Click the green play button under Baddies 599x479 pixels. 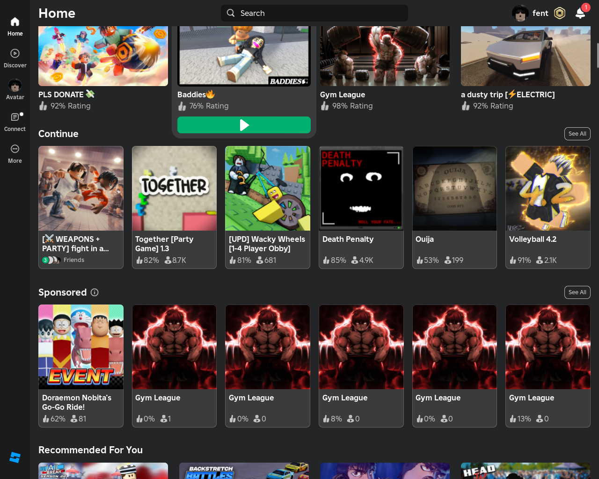pyautogui.click(x=244, y=125)
